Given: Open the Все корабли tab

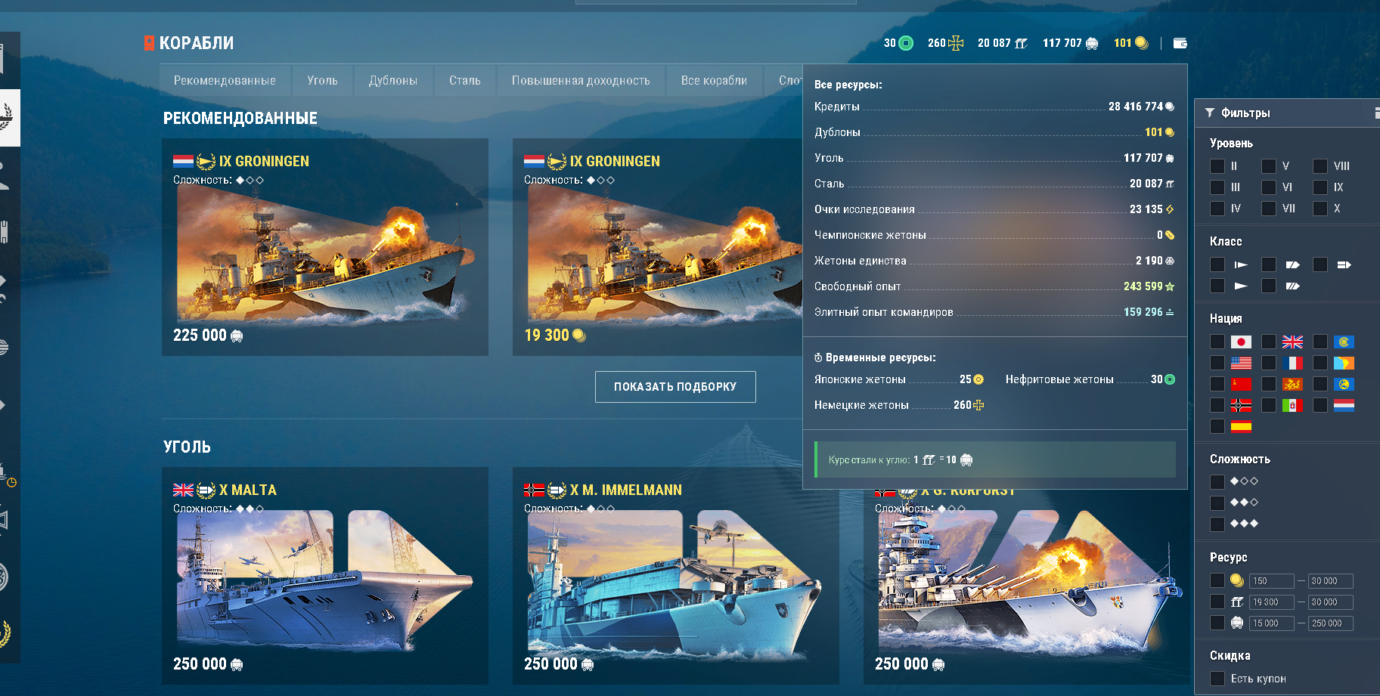Looking at the screenshot, I should (714, 80).
